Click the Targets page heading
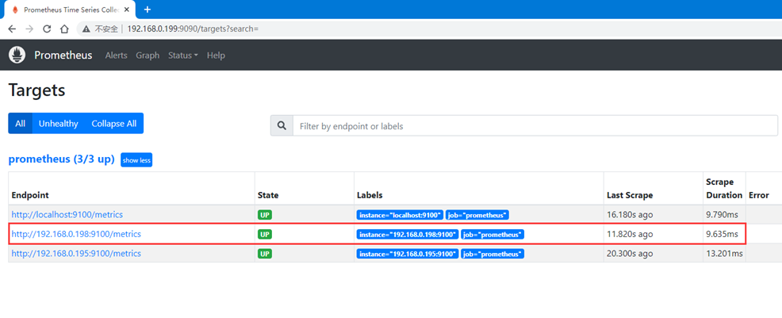The image size is (782, 318). (37, 90)
